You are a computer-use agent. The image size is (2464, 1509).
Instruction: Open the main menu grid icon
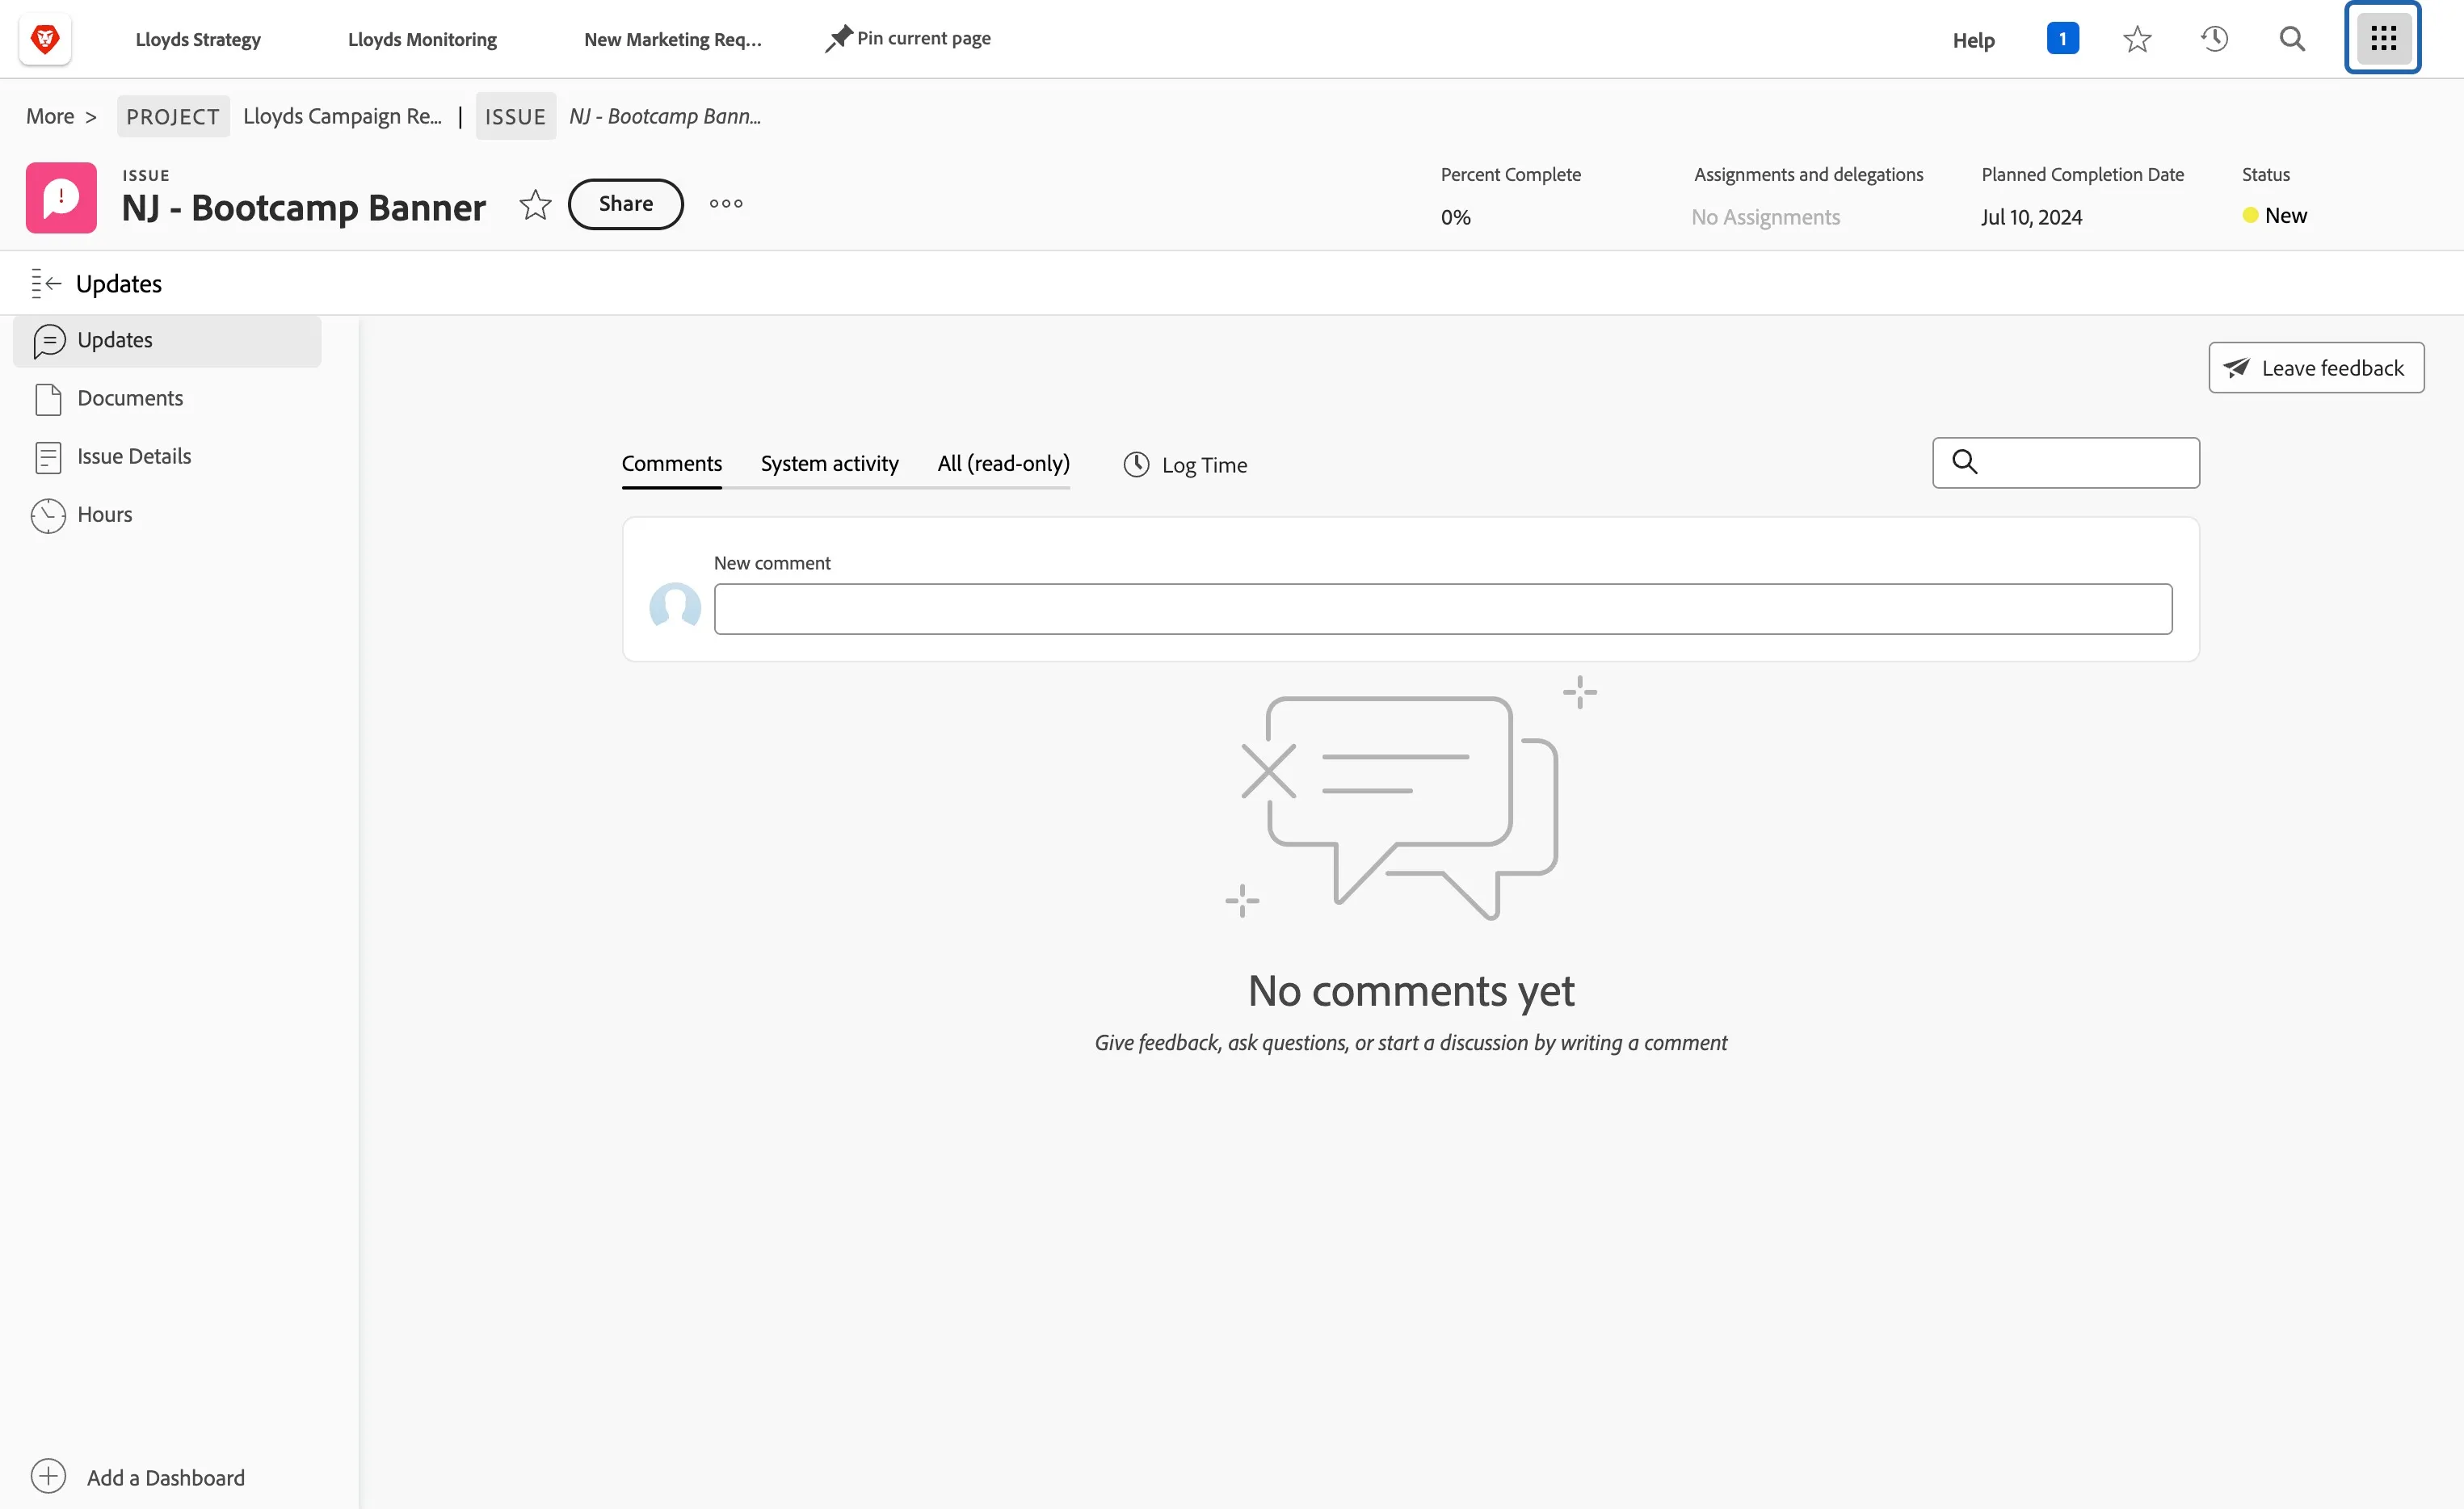pyautogui.click(x=2383, y=39)
